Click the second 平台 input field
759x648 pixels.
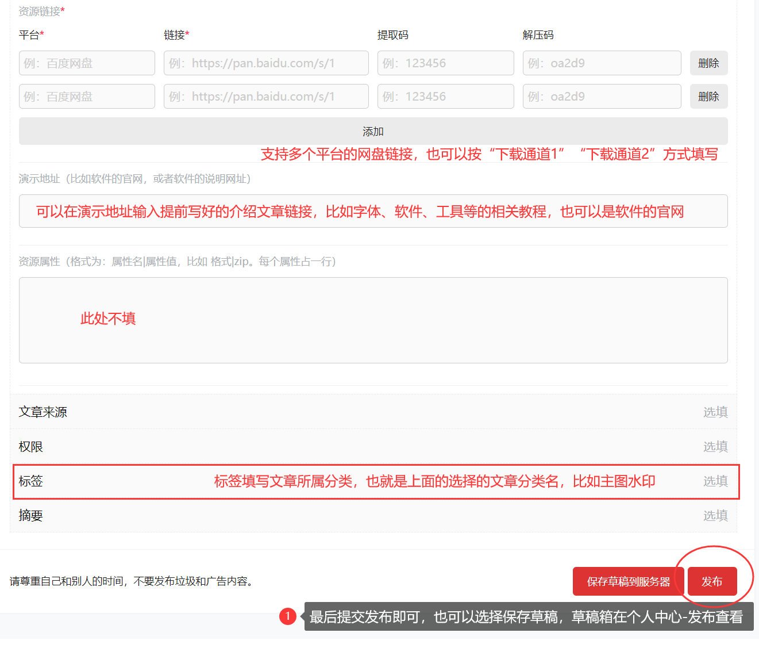[86, 96]
